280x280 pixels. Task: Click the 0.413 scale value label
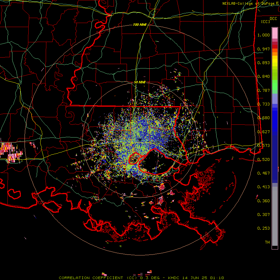(264, 187)
